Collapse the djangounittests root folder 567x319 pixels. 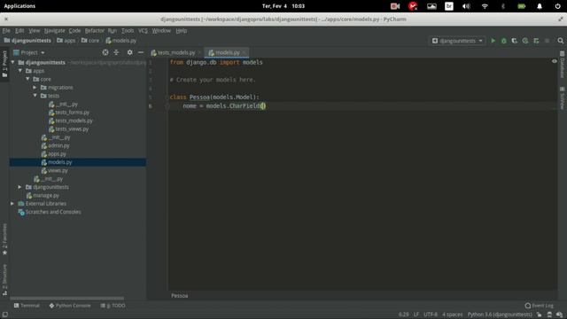click(x=13, y=62)
